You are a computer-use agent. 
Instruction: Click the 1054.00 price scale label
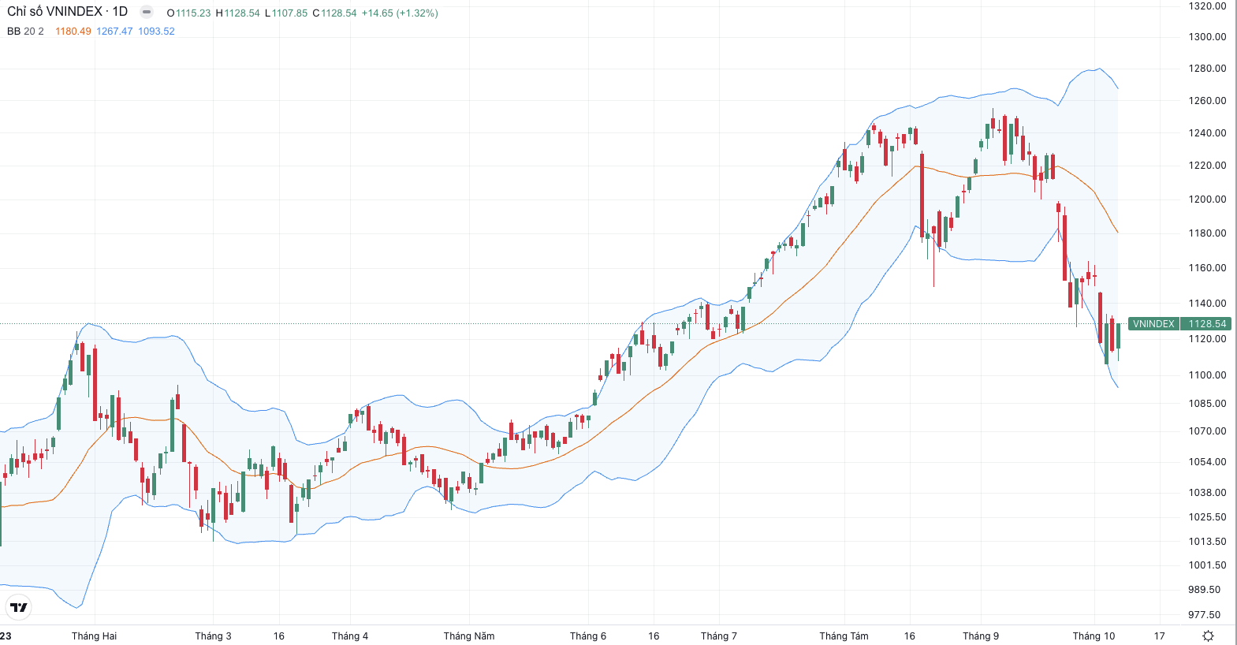[1207, 462]
